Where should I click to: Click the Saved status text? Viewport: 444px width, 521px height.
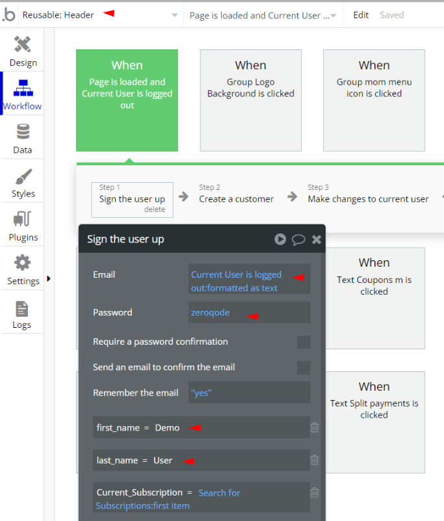point(391,15)
